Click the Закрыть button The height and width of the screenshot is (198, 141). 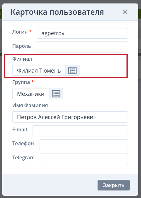pos(114,185)
